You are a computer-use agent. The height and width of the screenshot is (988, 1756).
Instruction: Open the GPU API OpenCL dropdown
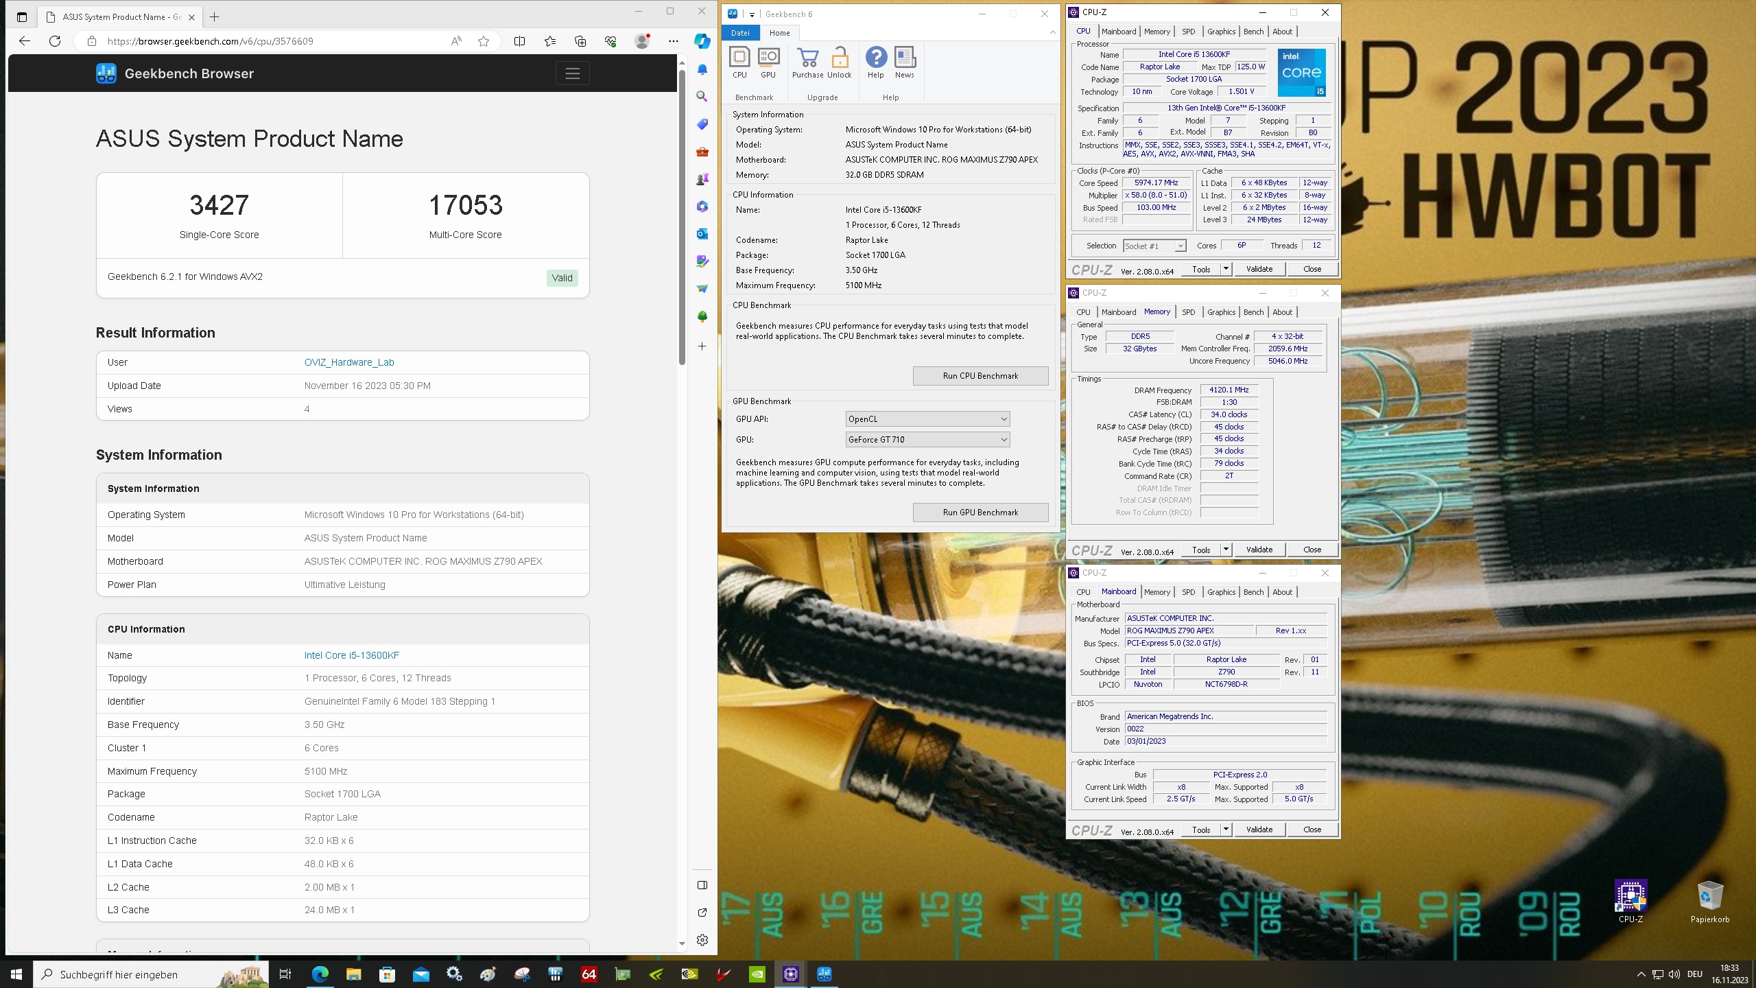[x=927, y=419]
